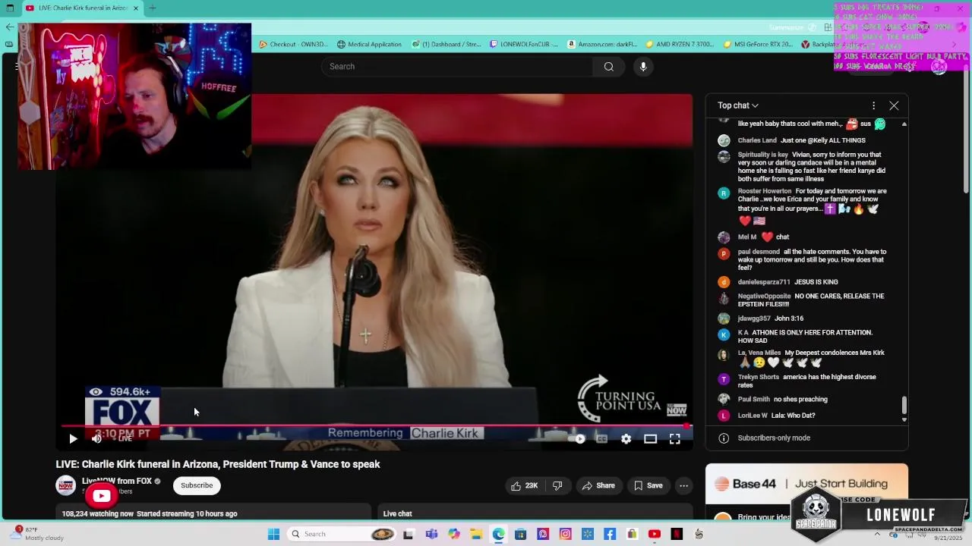The width and height of the screenshot is (972, 546).
Task: Share the video
Action: point(598,485)
